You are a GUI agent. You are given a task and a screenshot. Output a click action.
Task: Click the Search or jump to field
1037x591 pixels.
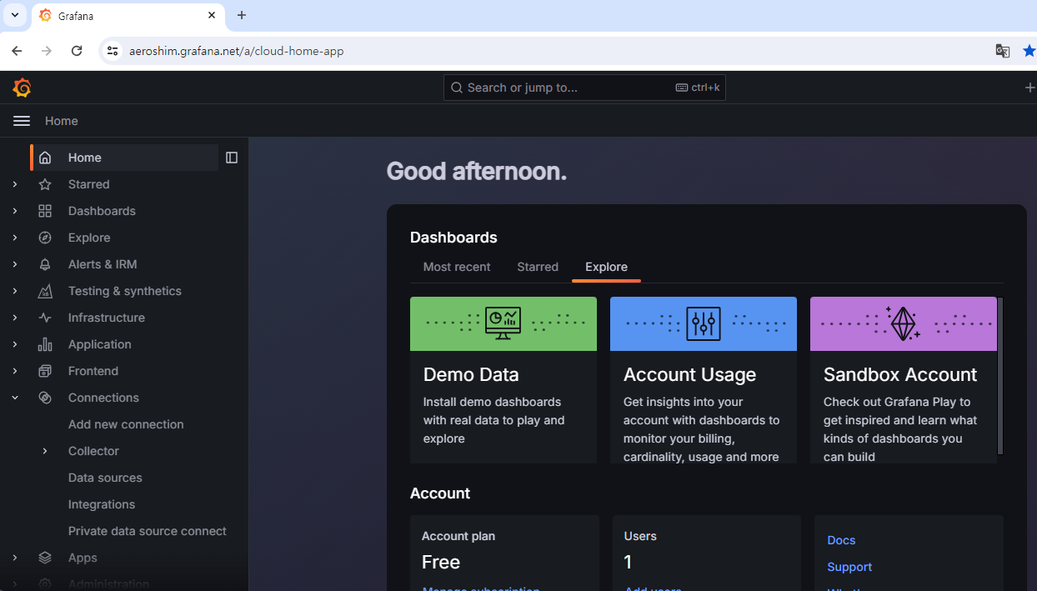[x=584, y=88]
